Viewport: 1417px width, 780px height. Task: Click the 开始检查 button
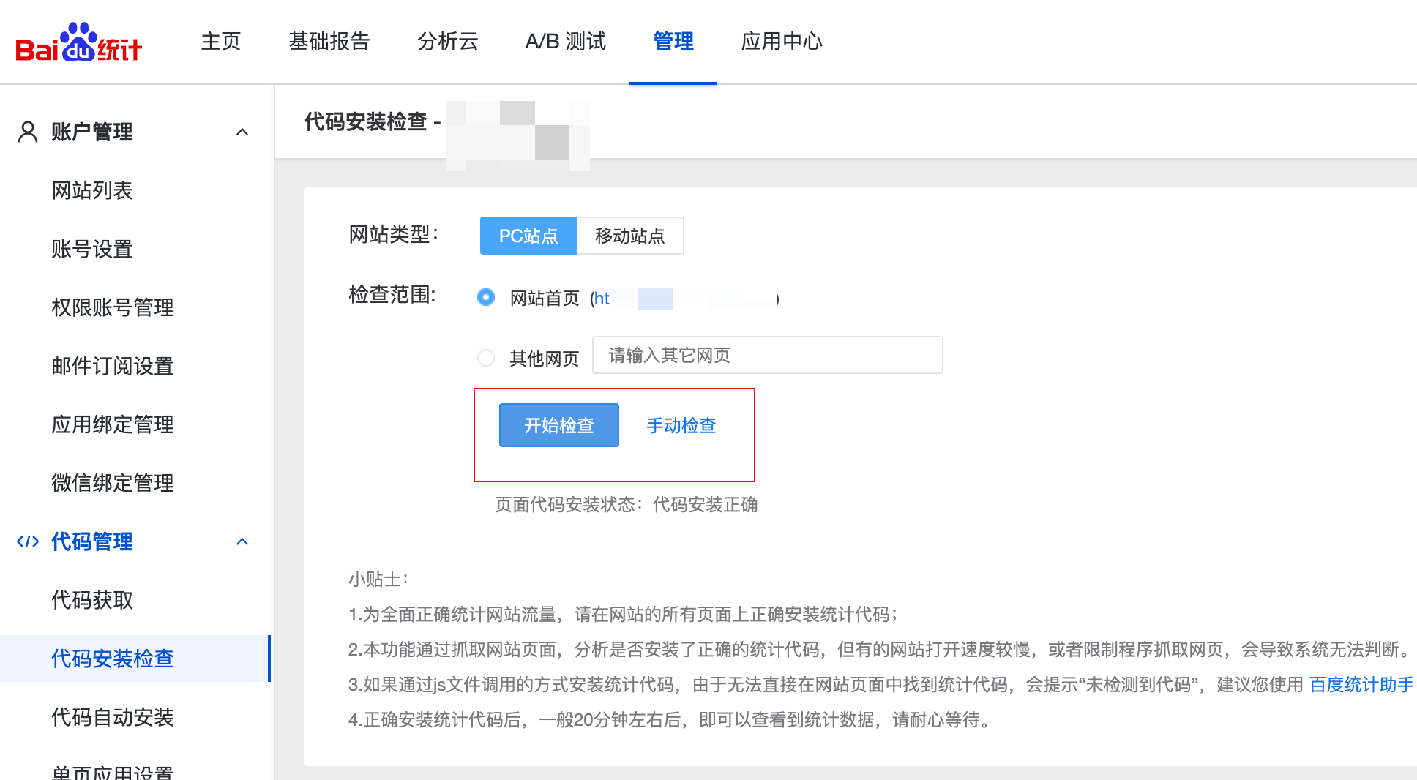pos(559,425)
